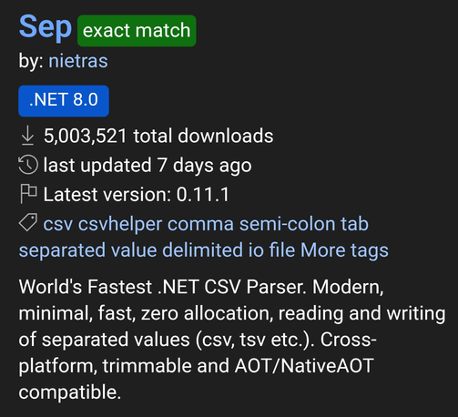Click the tags label icon
The height and width of the screenshot is (417, 458).
[x=28, y=222]
